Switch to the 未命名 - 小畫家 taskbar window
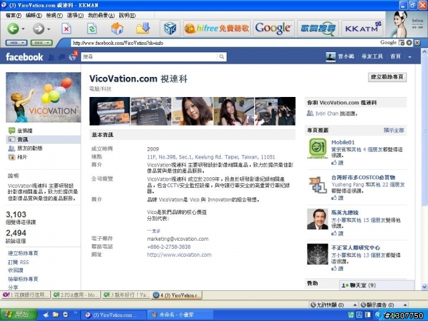Screen dimensions: 428x321 pos(180,315)
